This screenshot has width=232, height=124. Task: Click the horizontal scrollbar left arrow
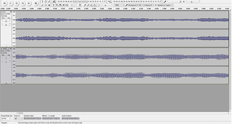[17, 113]
